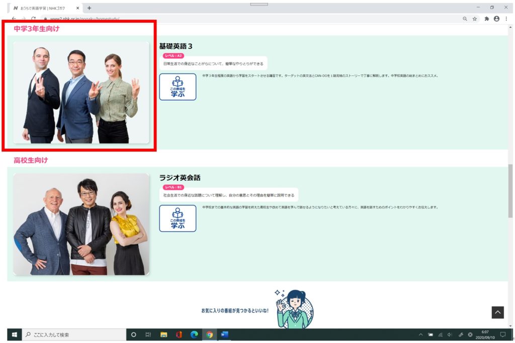This screenshot has height=343, width=515.
Task: Click the speaker volume icon in the system tray
Action: pyautogui.click(x=450, y=335)
